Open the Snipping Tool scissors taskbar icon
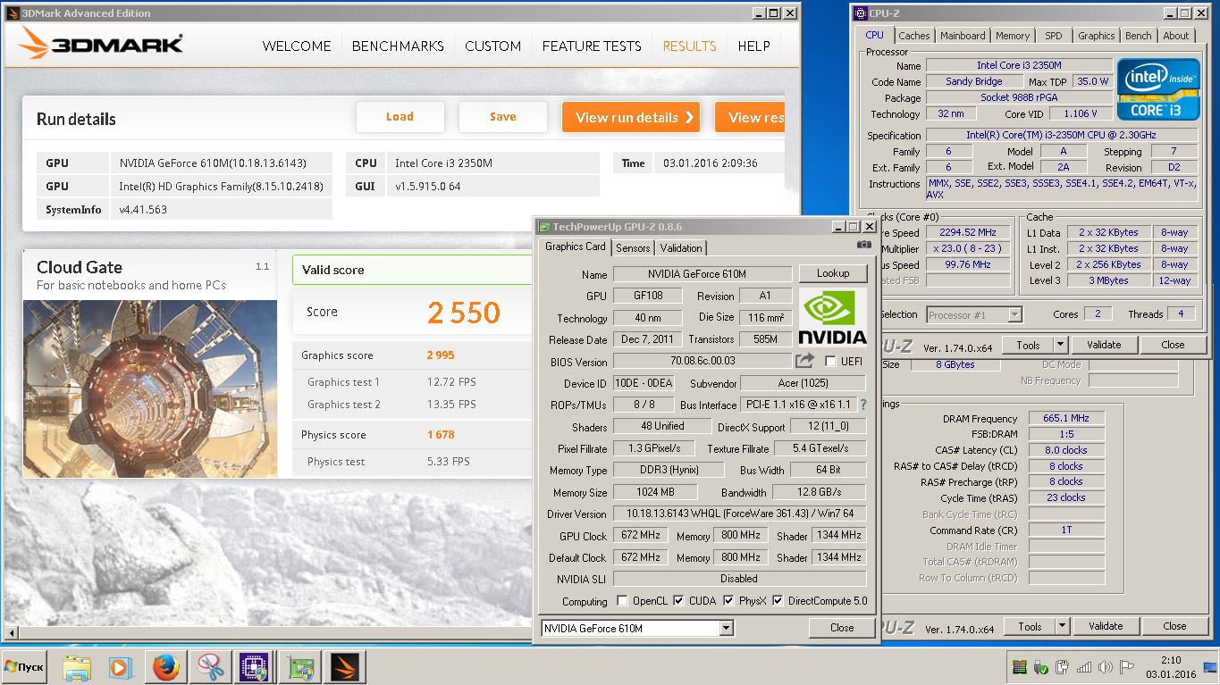1220x685 pixels. click(211, 667)
